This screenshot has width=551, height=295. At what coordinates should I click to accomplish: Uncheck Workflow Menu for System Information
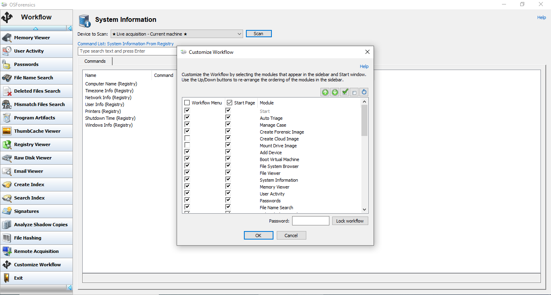pyautogui.click(x=187, y=180)
